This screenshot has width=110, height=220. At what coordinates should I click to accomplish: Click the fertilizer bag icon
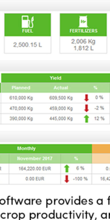(83, 21)
